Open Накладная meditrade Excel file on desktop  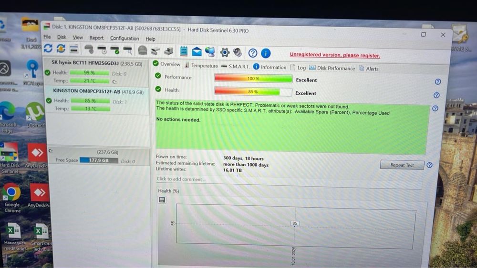click(15, 237)
